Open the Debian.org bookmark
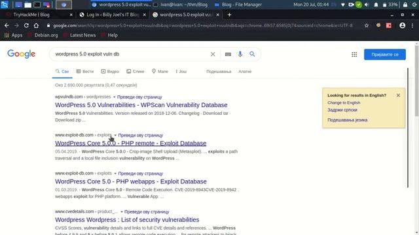 click(x=43, y=35)
